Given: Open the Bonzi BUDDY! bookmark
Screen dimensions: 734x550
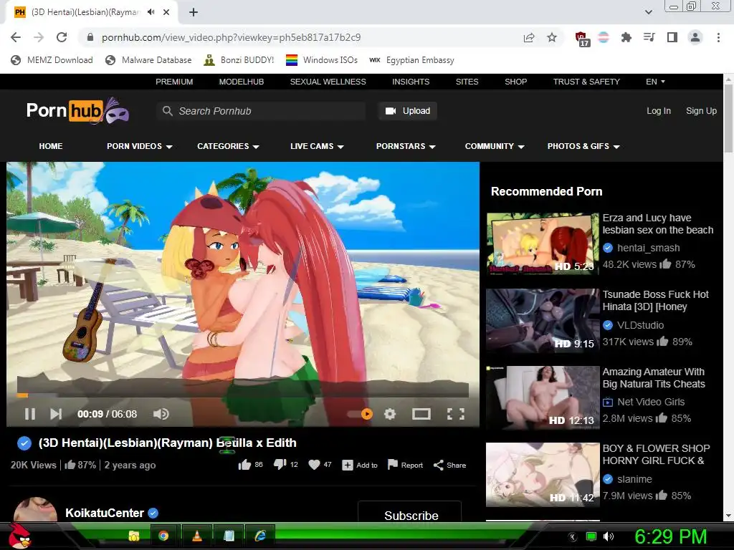Looking at the screenshot, I should (x=239, y=60).
